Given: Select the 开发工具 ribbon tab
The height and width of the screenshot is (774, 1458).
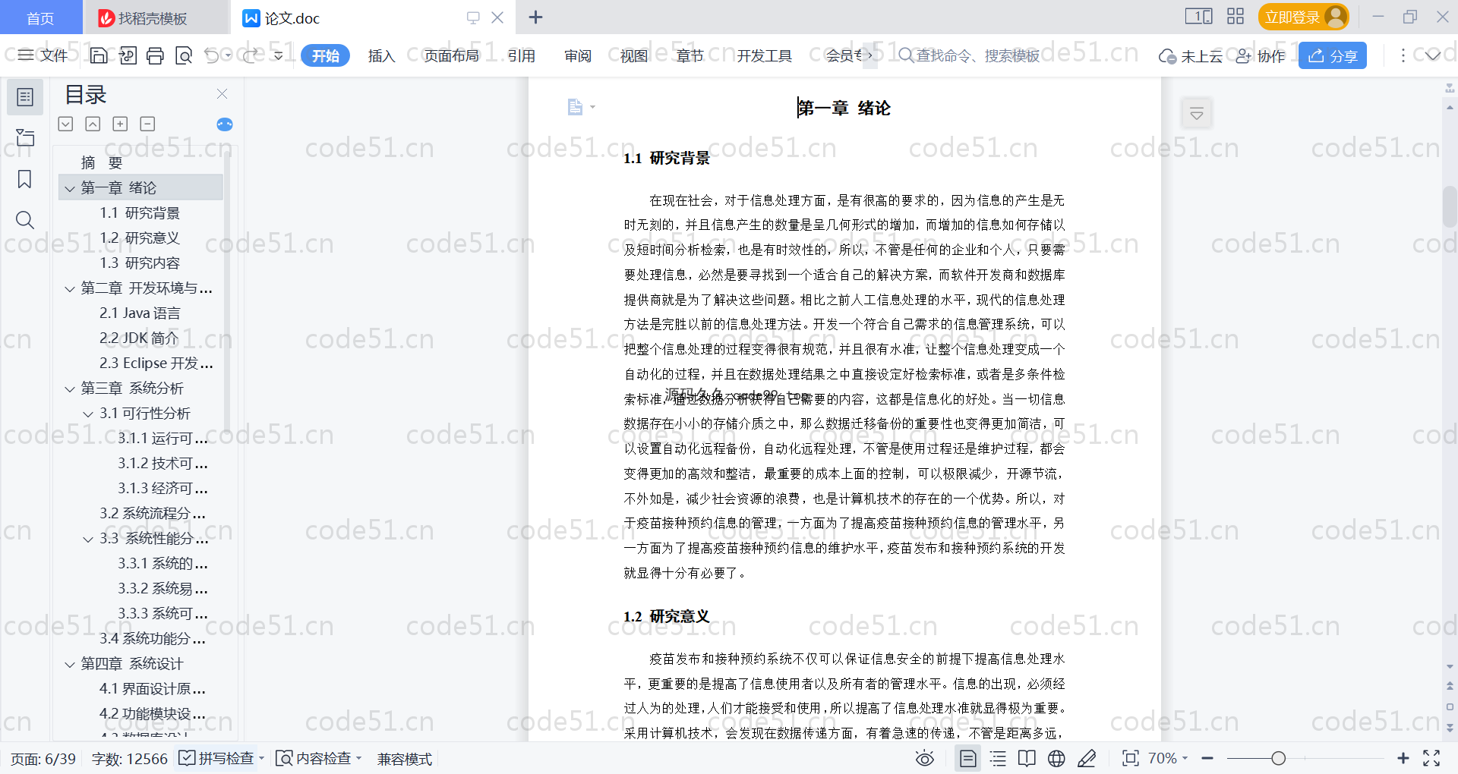Looking at the screenshot, I should pyautogui.click(x=764, y=55).
